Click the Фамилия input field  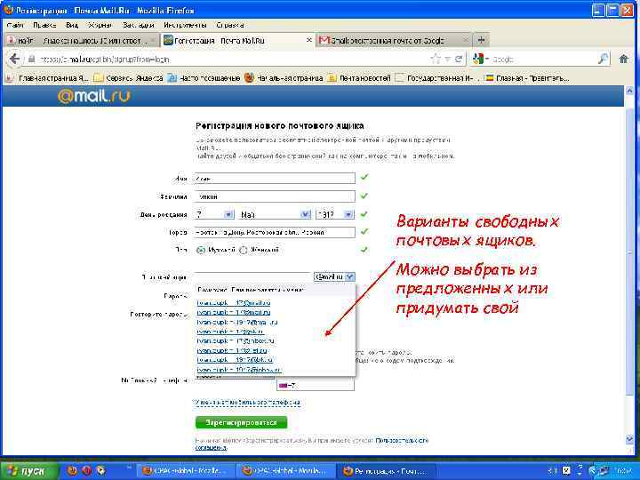click(275, 196)
